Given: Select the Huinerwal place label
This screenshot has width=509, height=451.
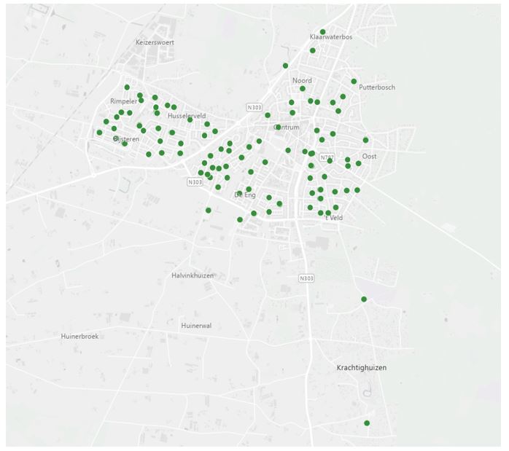Looking at the screenshot, I should click(196, 326).
